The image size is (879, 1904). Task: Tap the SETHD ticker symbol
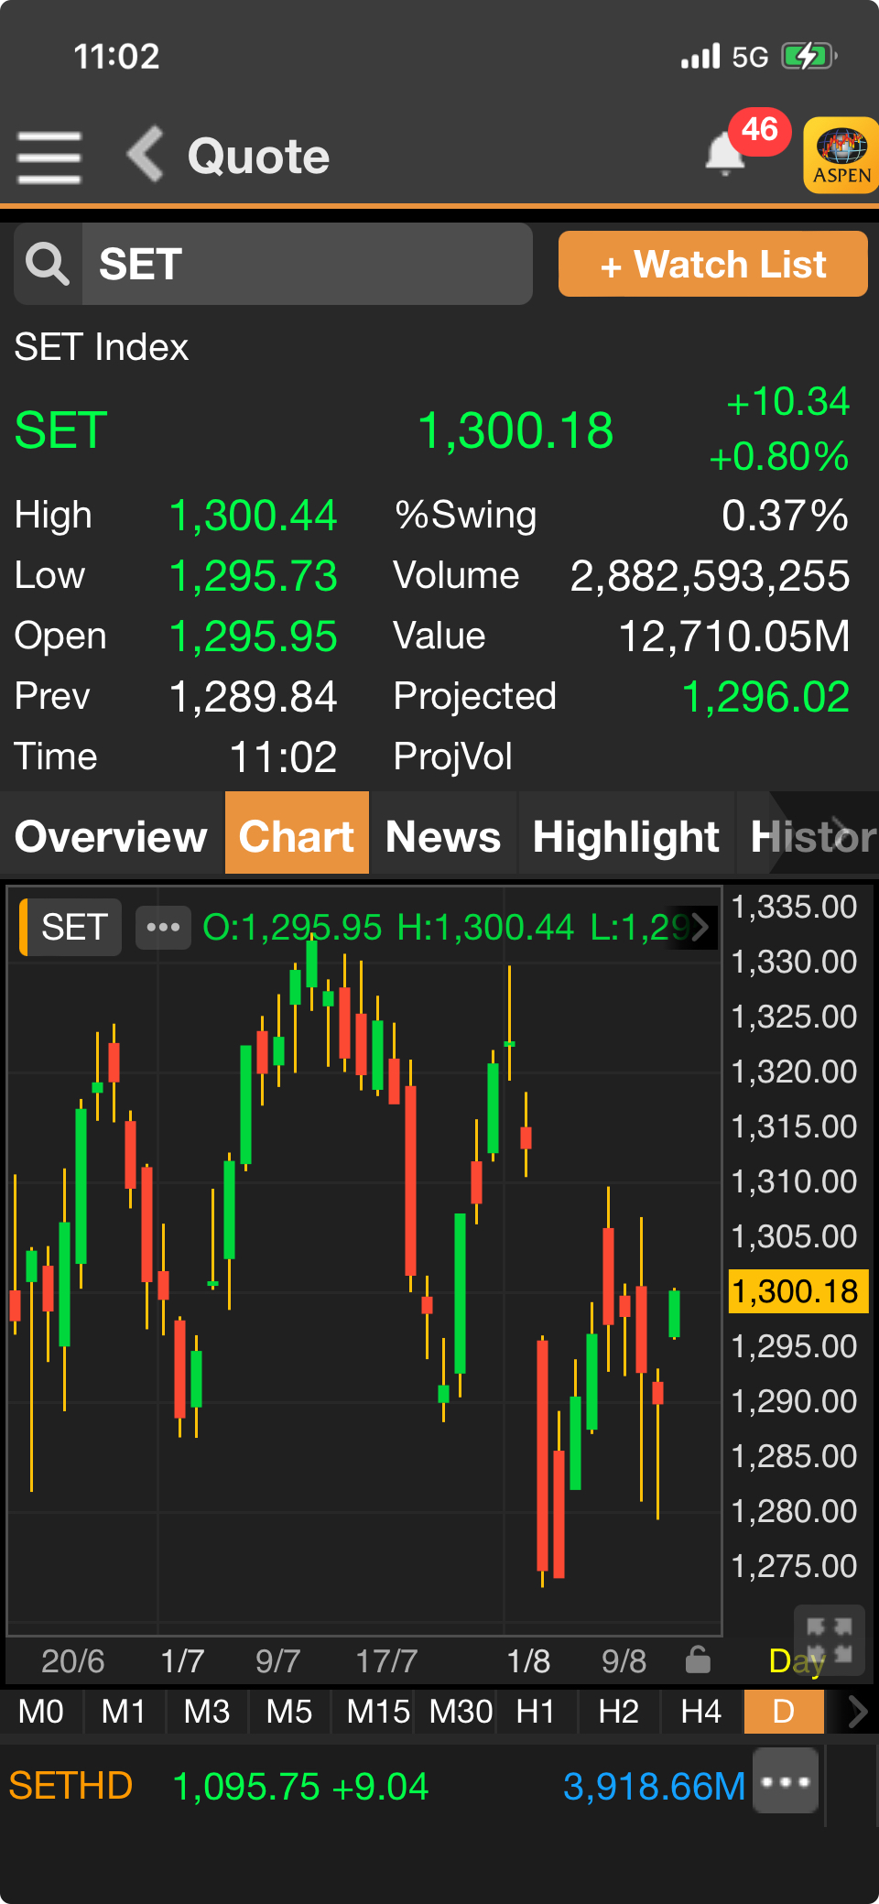71,1786
